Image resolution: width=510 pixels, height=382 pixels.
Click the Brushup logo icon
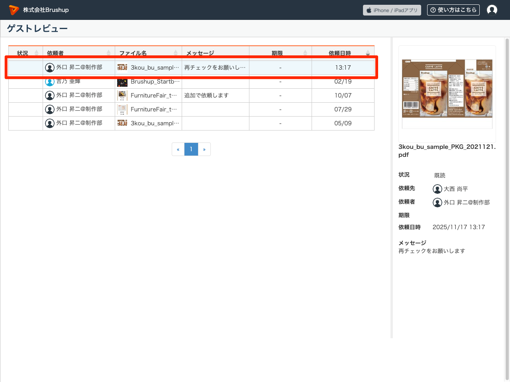[x=14, y=10]
